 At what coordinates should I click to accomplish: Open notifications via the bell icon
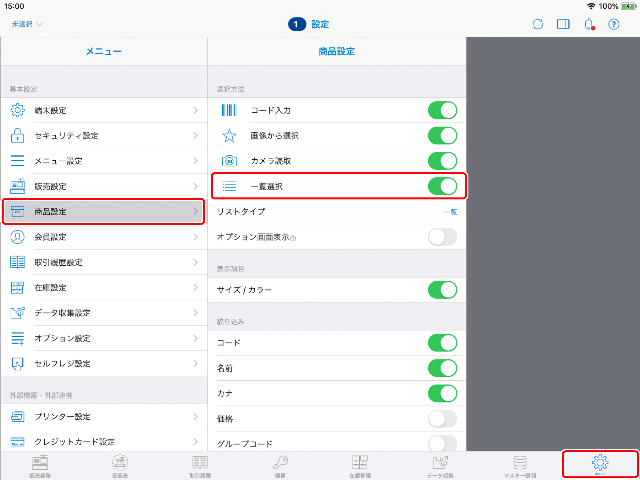(x=589, y=24)
